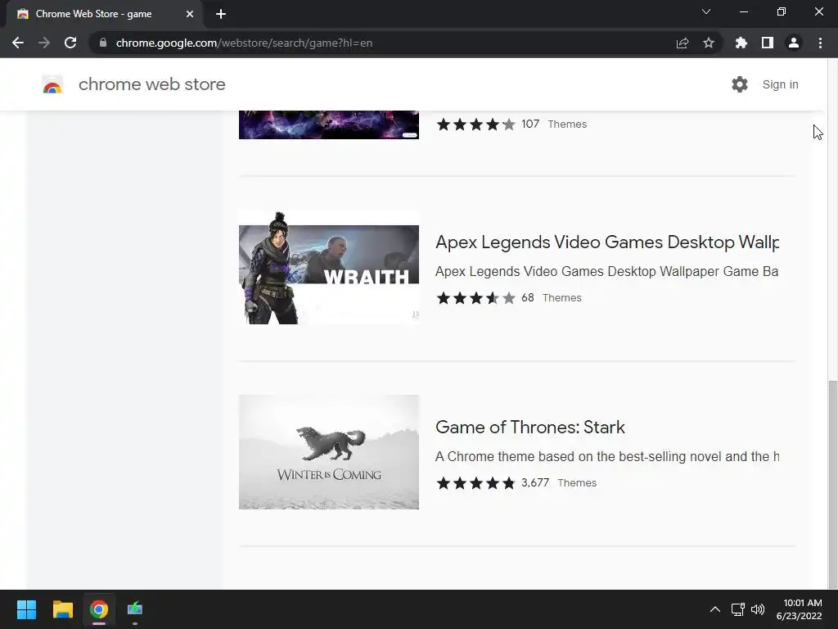Show hidden system tray icons
The width and height of the screenshot is (838, 629).
pyautogui.click(x=715, y=609)
